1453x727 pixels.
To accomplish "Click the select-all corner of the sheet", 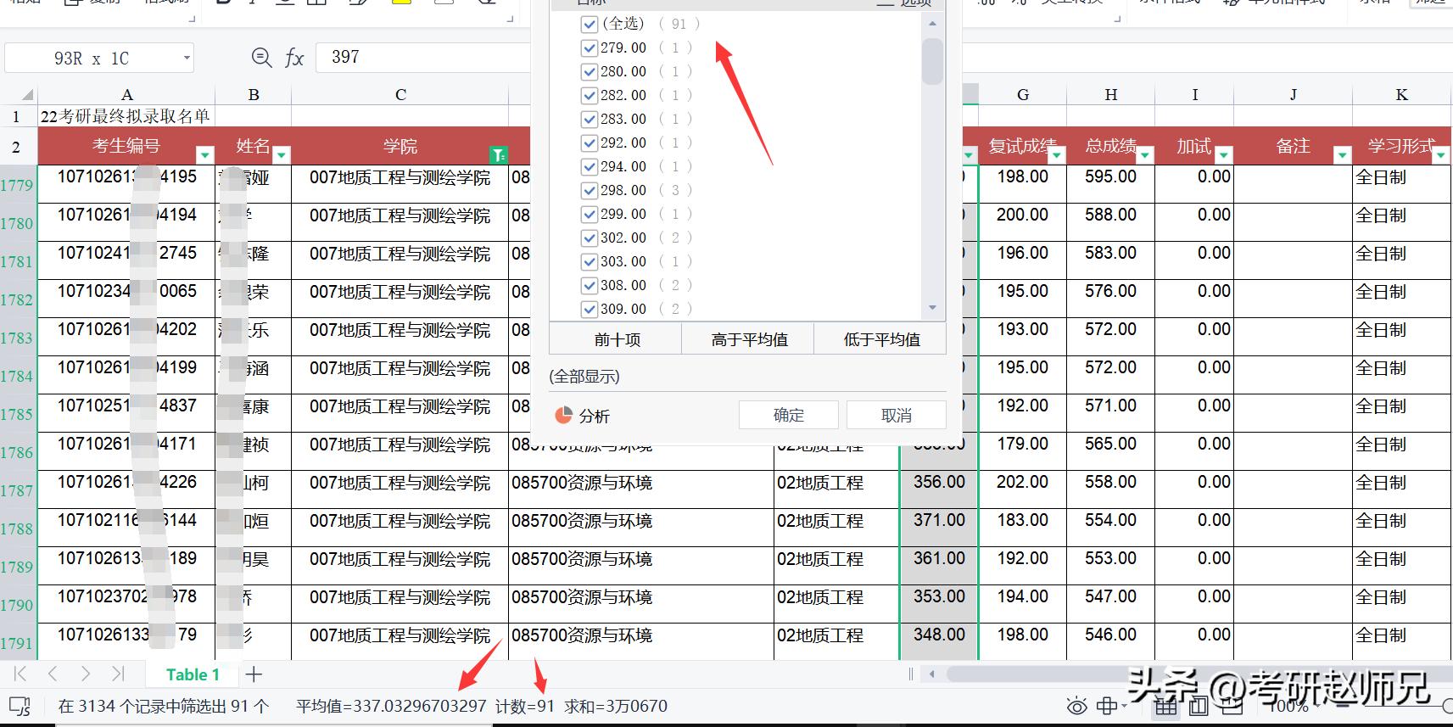I will (27, 94).
